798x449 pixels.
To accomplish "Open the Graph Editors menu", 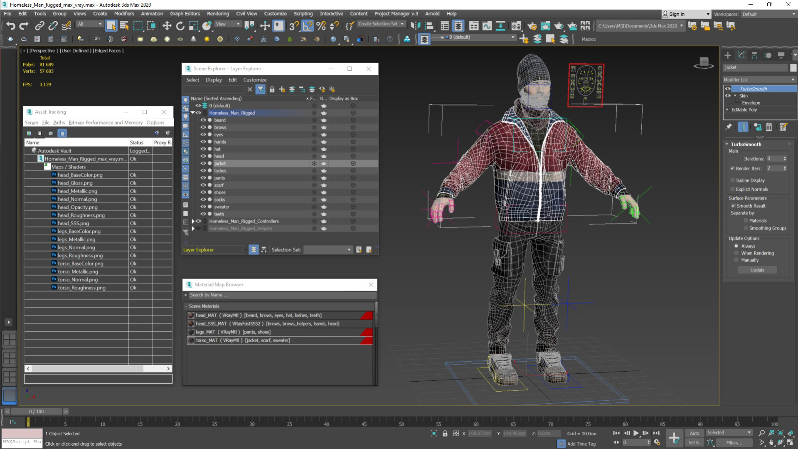I will point(185,14).
